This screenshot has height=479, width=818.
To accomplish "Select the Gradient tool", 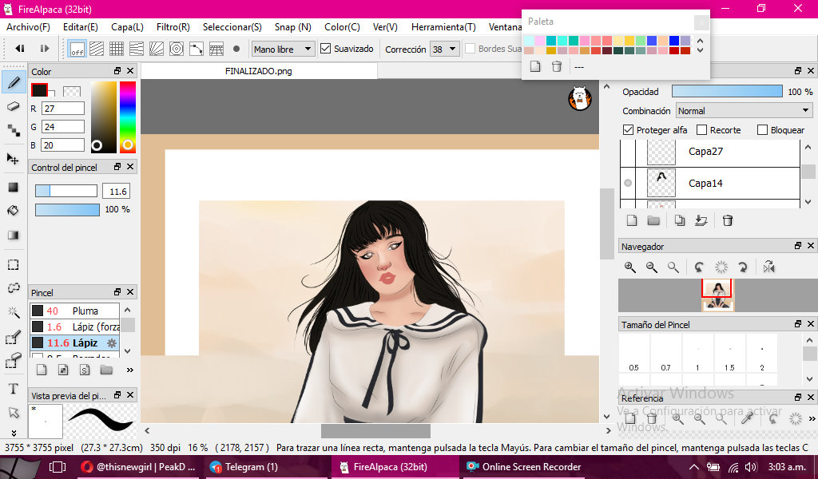I will [14, 235].
